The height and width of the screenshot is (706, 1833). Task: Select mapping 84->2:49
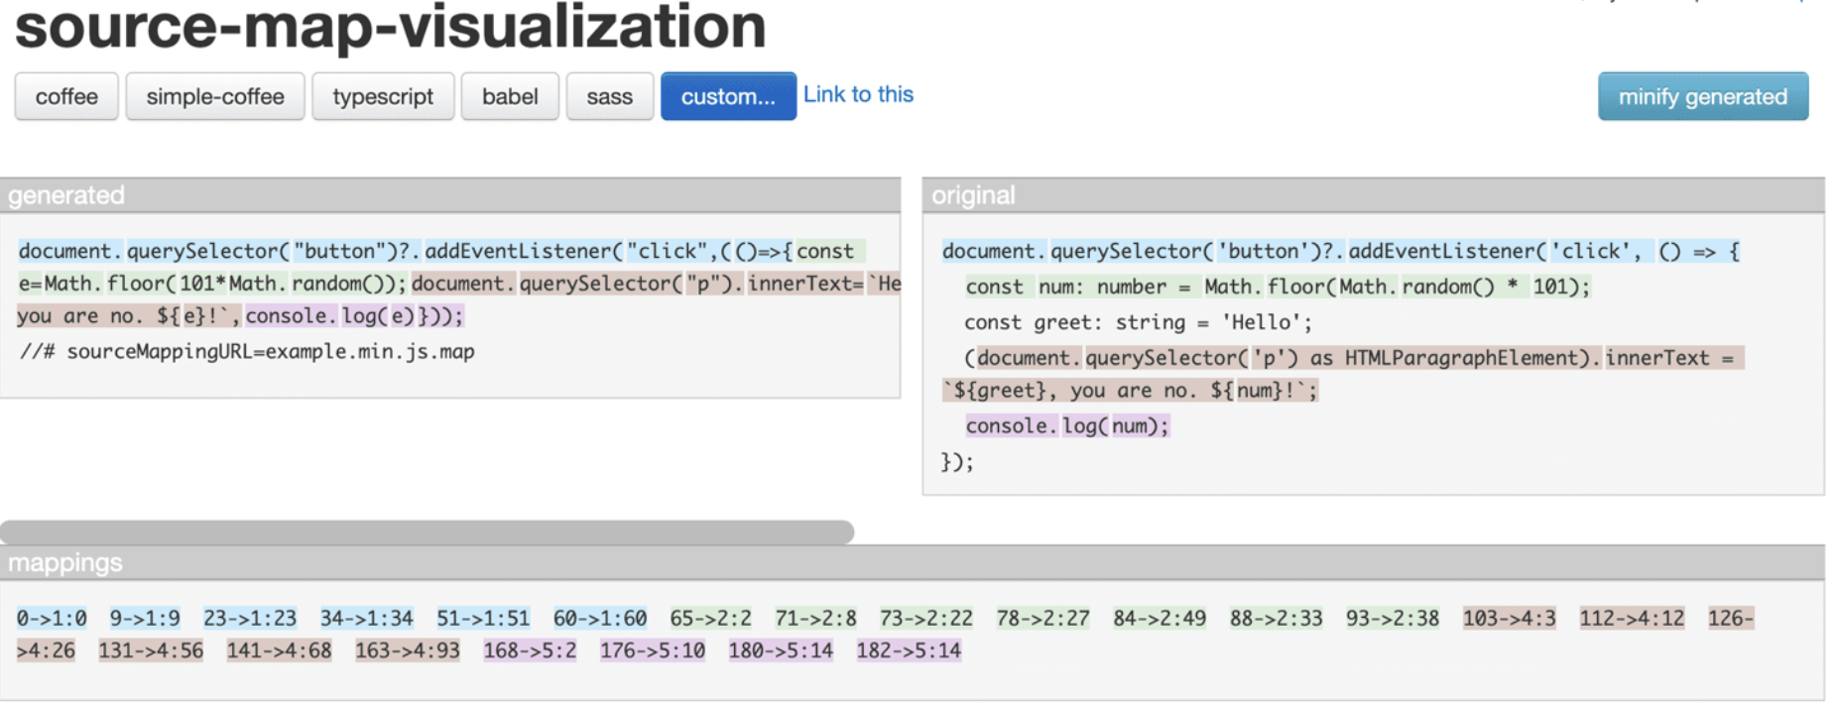(x=1160, y=618)
